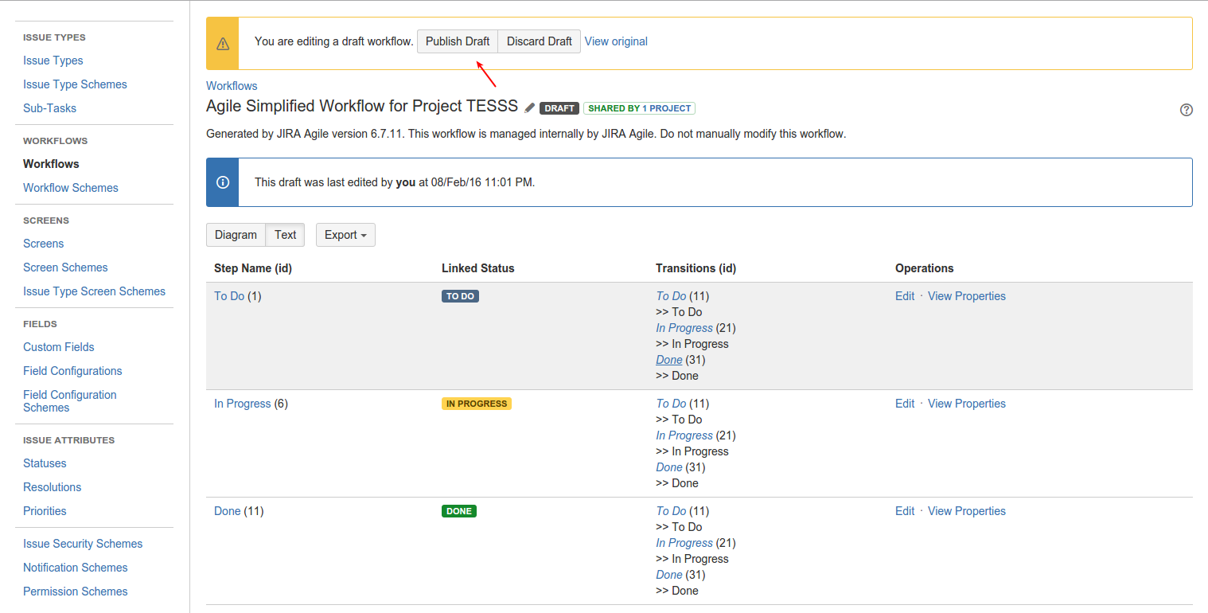This screenshot has width=1208, height=613.
Task: Open Issue Types in sidebar
Action: 53,61
